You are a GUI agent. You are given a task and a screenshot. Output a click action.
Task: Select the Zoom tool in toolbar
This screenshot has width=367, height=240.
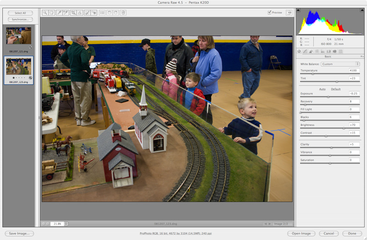pos(45,13)
